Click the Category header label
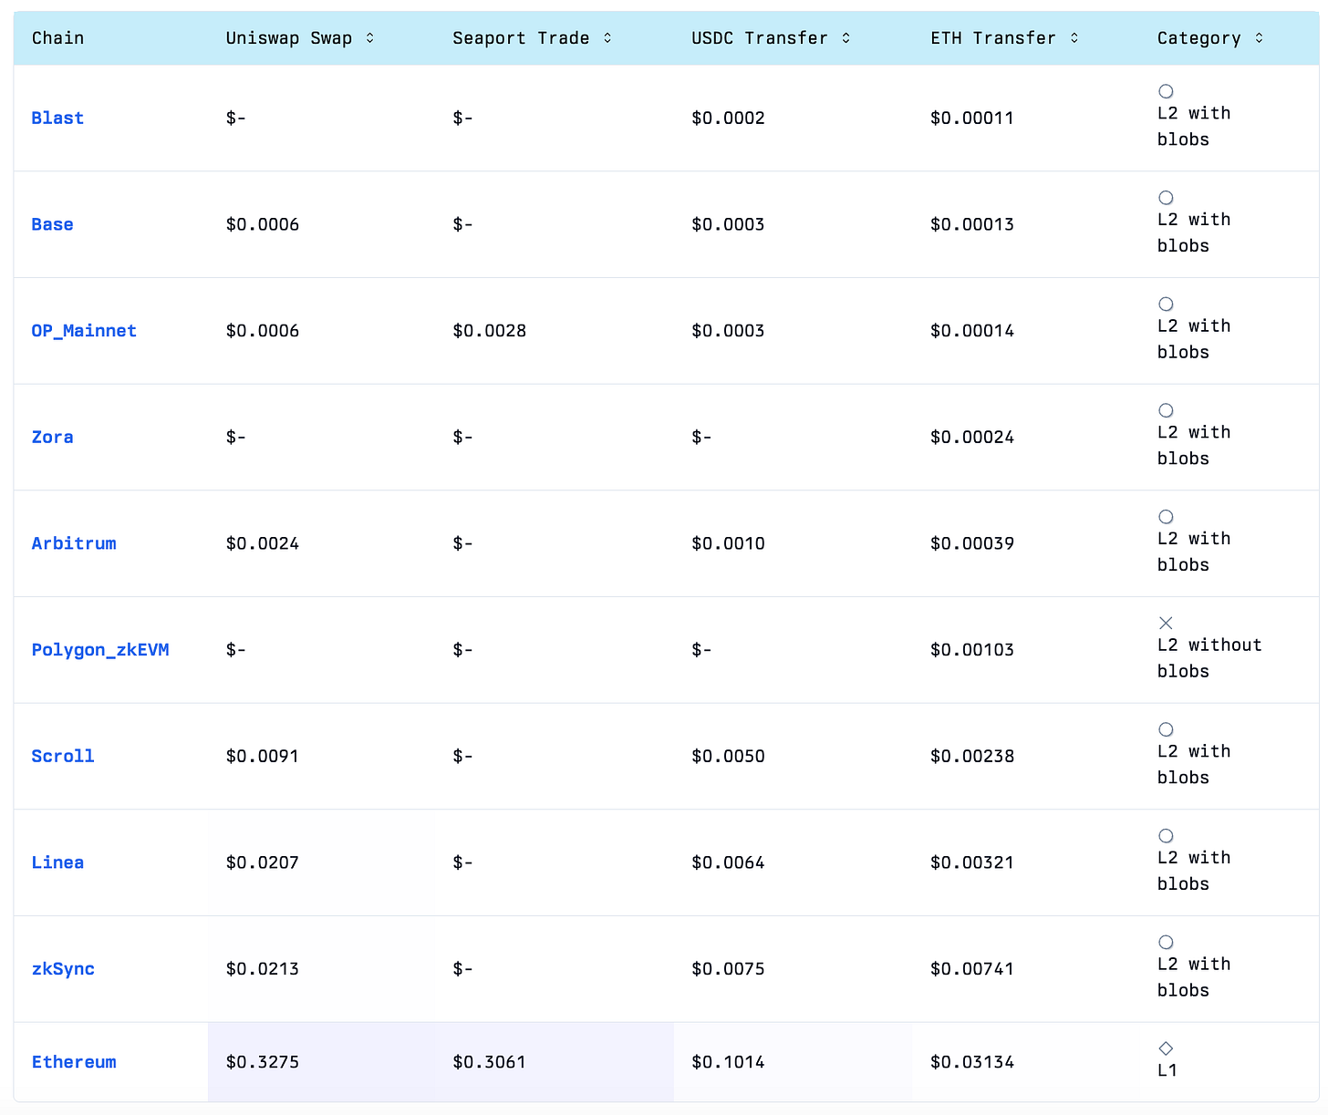Viewport: 1328px width, 1115px height. coord(1199,38)
